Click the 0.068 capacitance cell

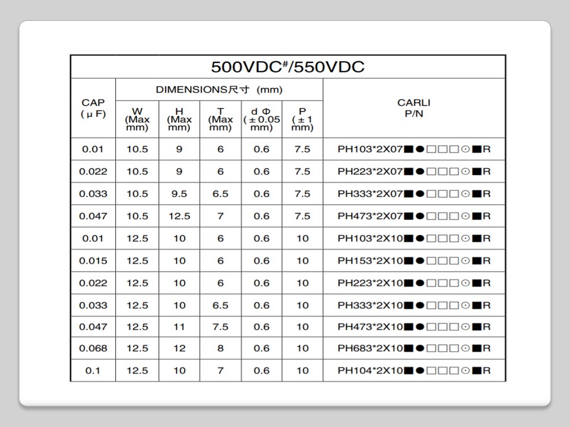click(93, 349)
